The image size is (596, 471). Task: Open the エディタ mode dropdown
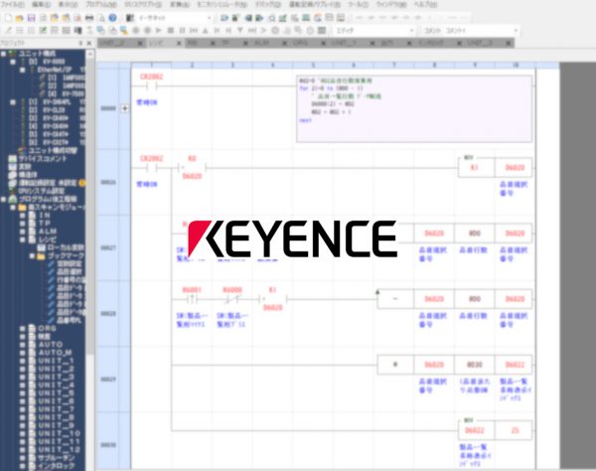click(x=411, y=31)
